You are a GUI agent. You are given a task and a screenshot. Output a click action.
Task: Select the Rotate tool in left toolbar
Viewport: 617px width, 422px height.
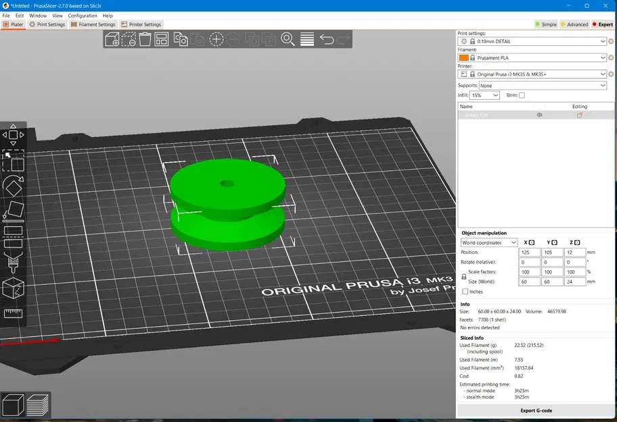pyautogui.click(x=14, y=185)
